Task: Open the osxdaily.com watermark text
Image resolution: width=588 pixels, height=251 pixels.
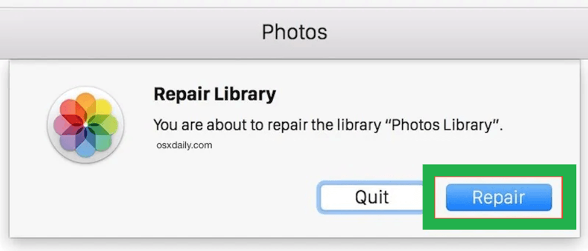Action: 183,145
